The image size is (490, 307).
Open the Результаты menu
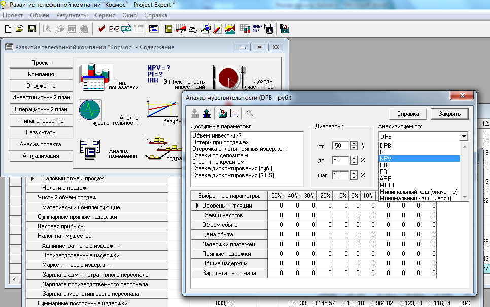72,15
